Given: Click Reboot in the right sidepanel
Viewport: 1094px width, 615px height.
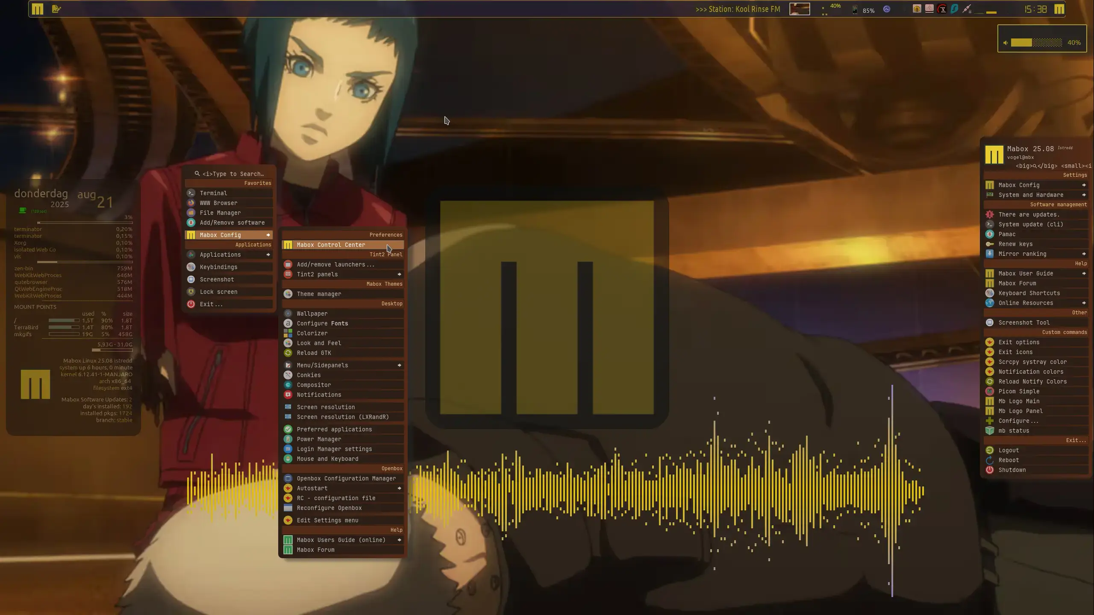Looking at the screenshot, I should [1009, 460].
